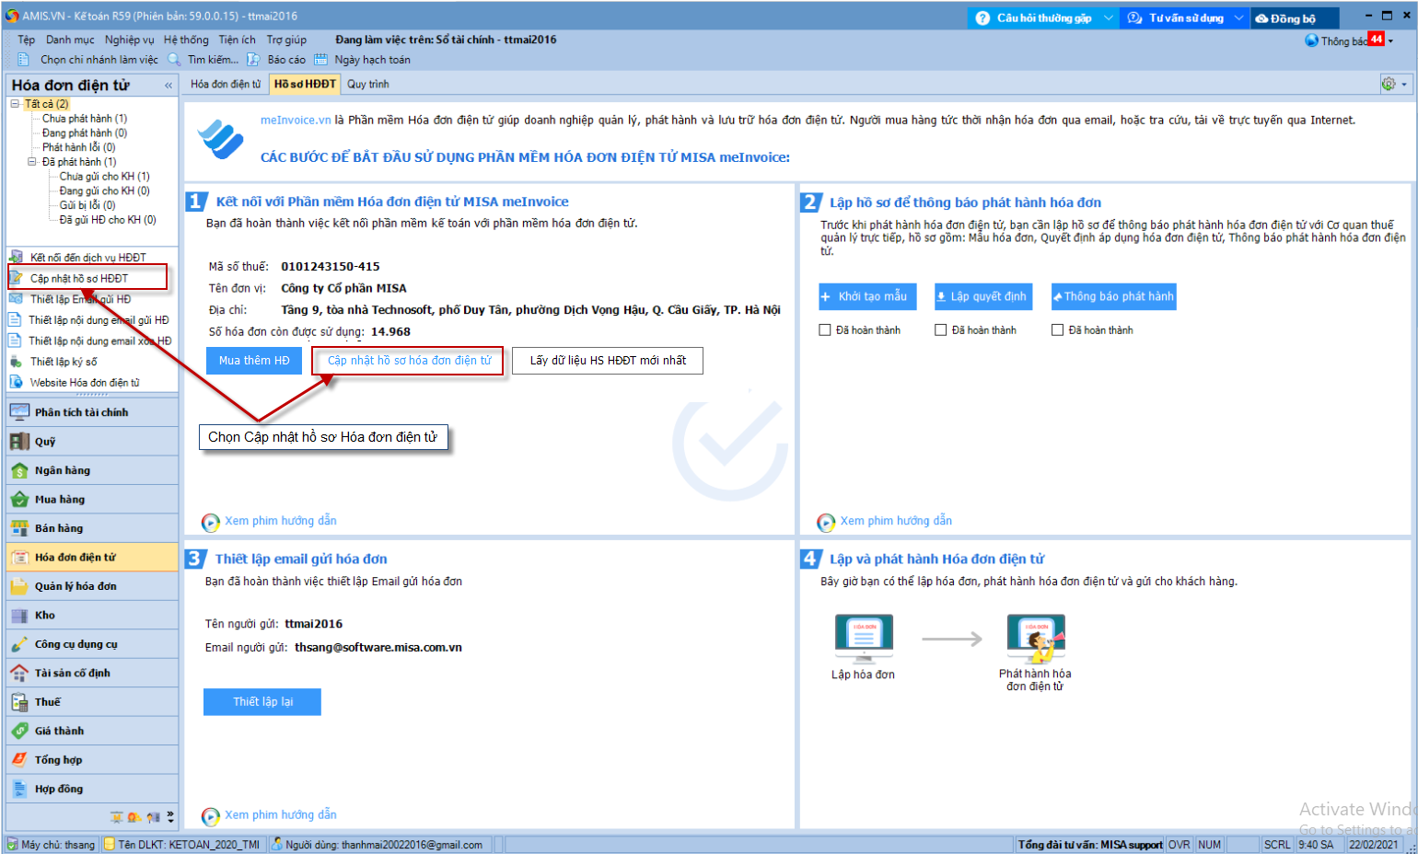This screenshot has height=854, width=1418.
Task: Open the Kho module in sidebar
Action: click(44, 615)
